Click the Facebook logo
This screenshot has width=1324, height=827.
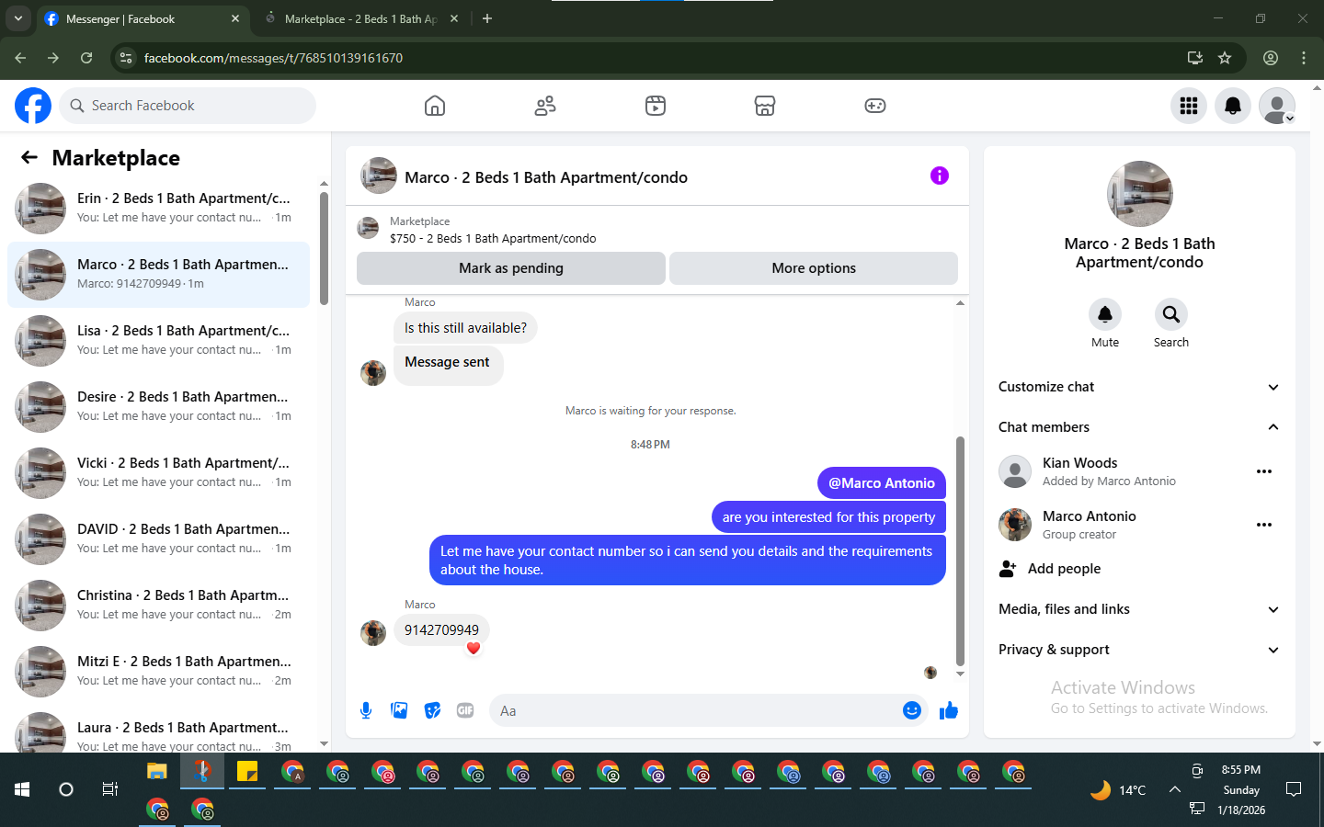pos(33,106)
